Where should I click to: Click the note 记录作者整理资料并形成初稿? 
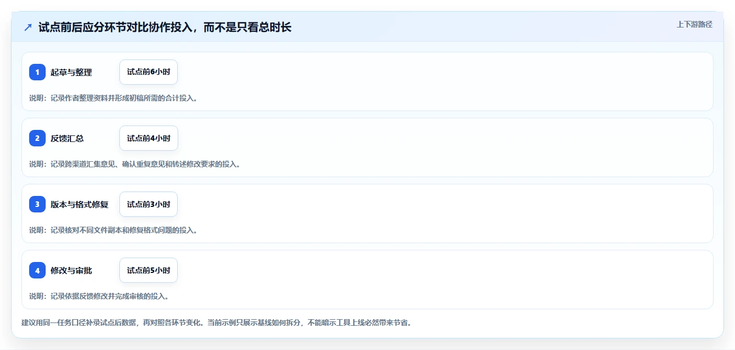(113, 98)
